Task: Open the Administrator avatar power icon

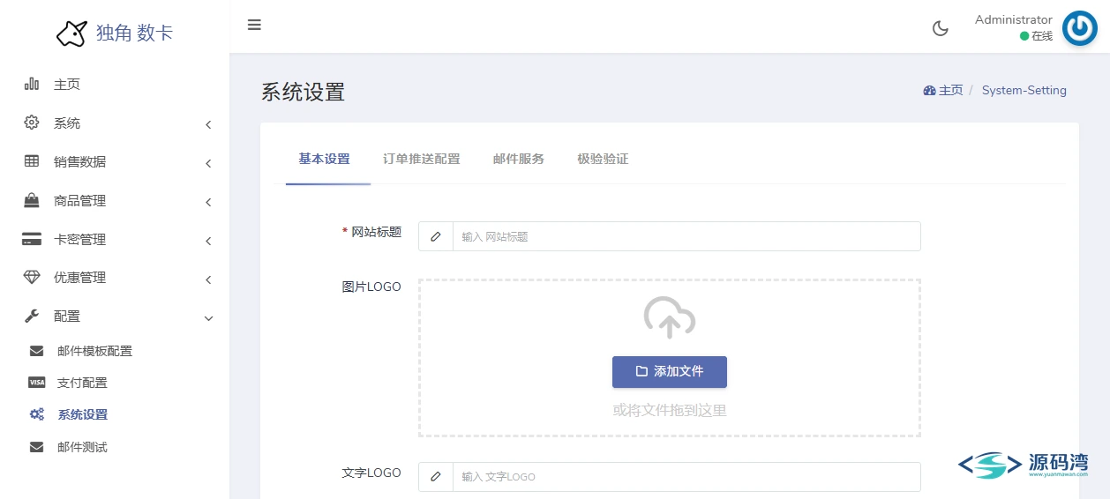Action: (x=1079, y=28)
